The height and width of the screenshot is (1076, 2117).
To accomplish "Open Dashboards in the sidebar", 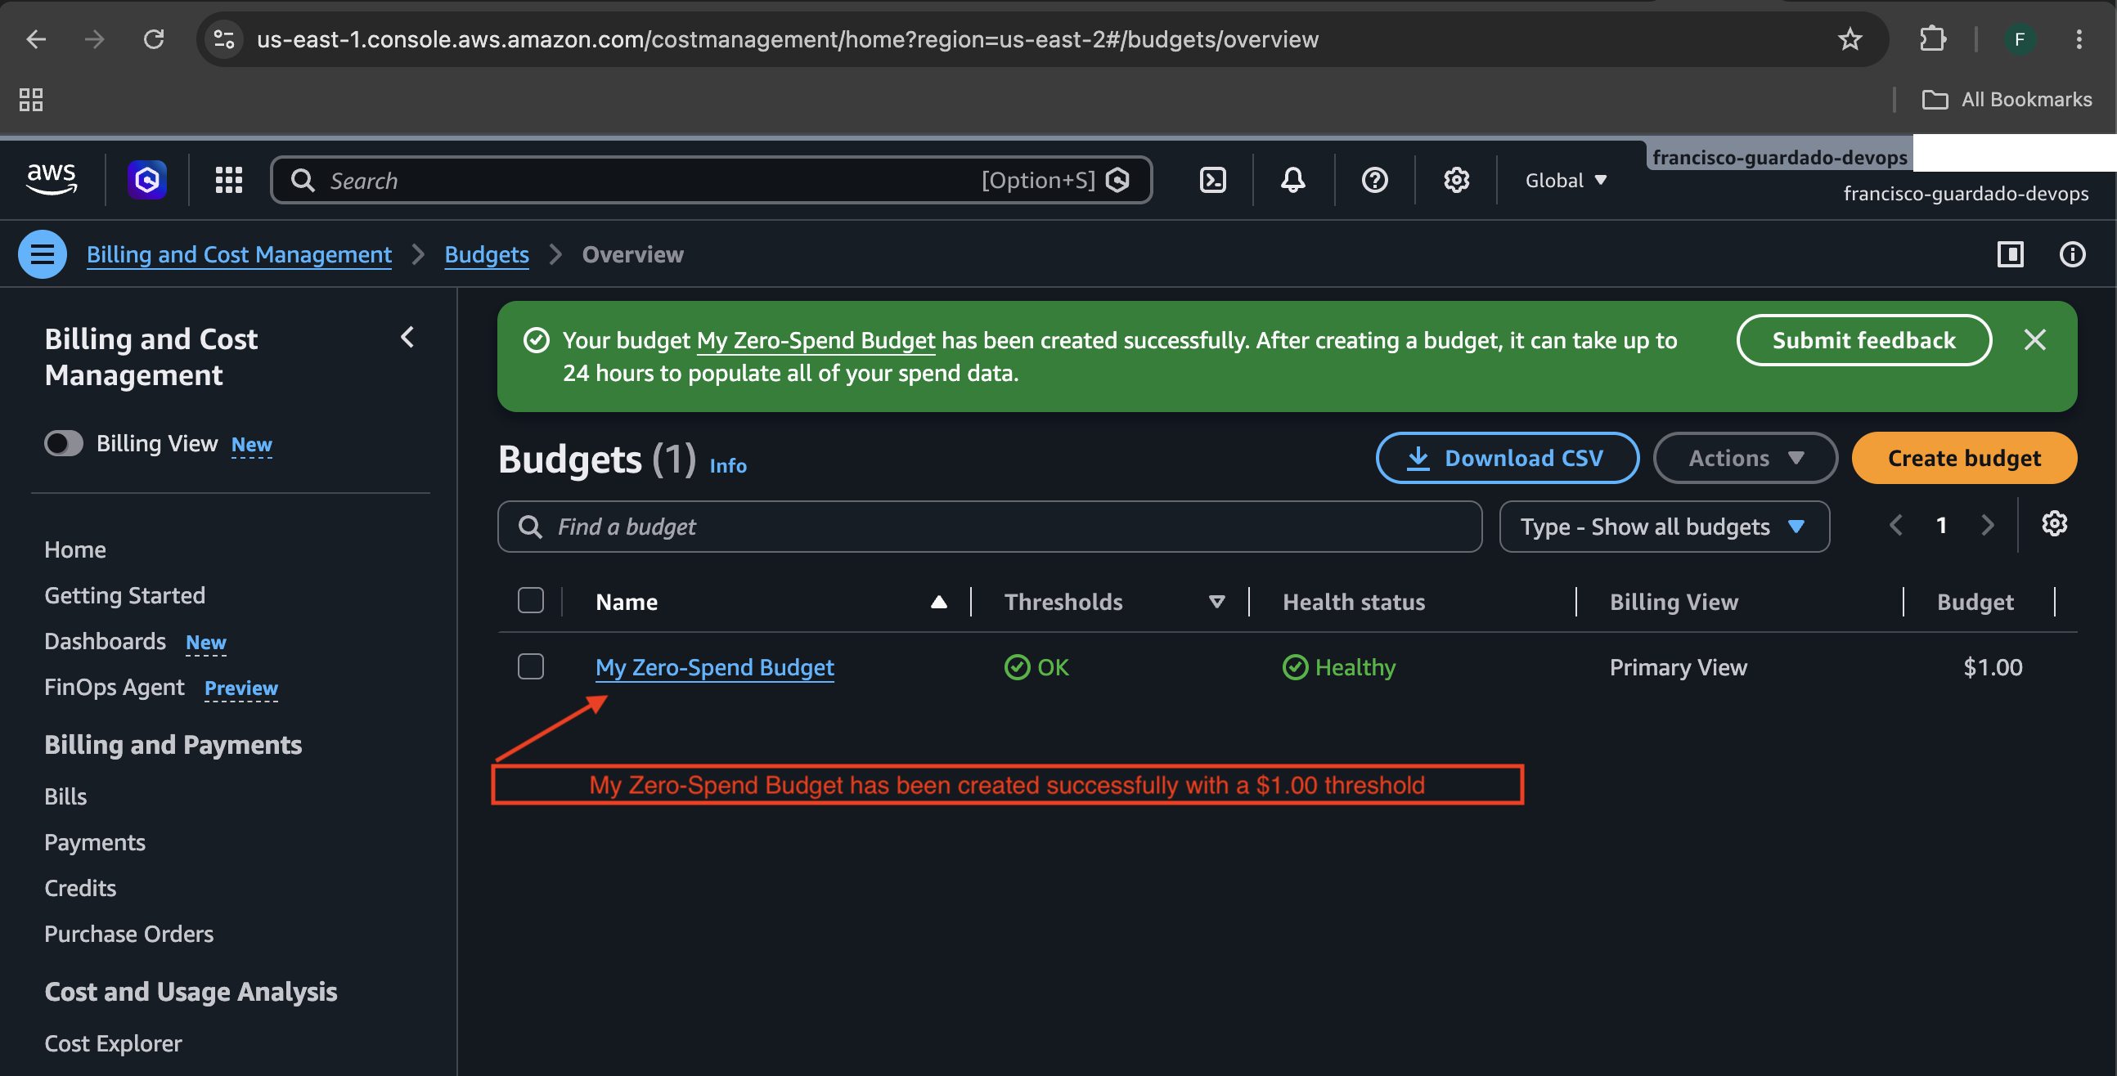I will point(106,641).
